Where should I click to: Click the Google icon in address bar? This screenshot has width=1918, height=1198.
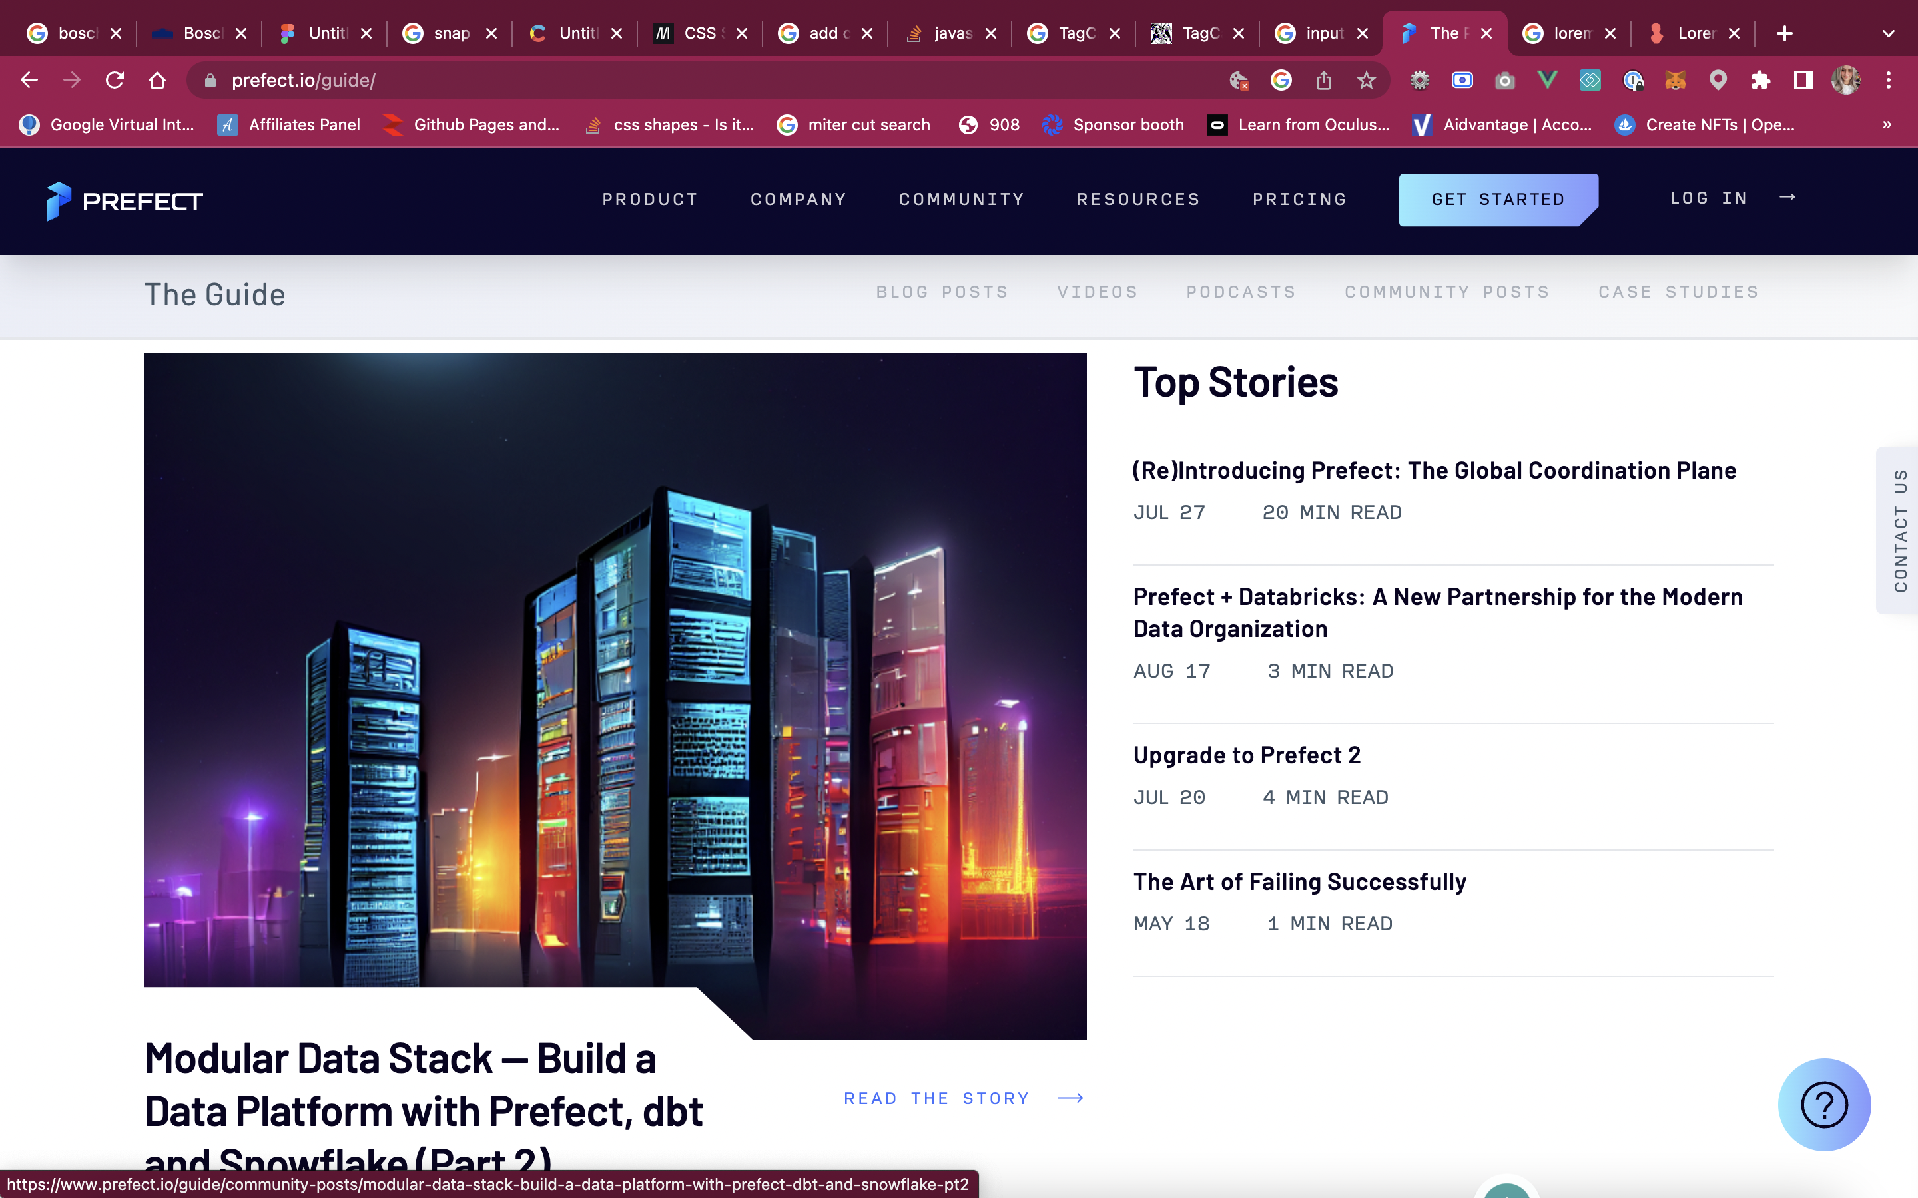[1281, 80]
